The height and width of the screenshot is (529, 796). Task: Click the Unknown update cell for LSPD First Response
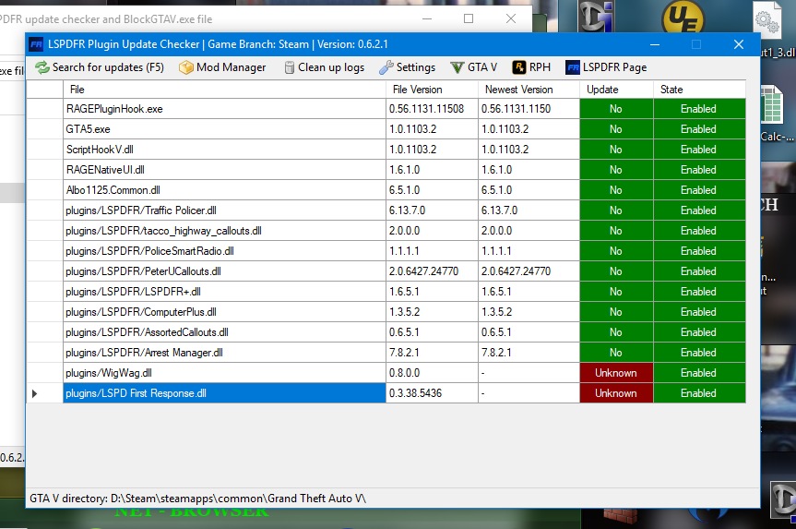(x=616, y=393)
